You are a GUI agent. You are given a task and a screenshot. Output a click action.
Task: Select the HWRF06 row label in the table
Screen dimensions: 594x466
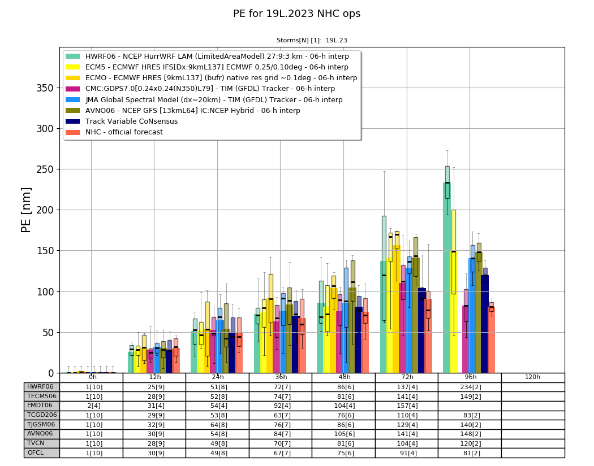tap(42, 387)
